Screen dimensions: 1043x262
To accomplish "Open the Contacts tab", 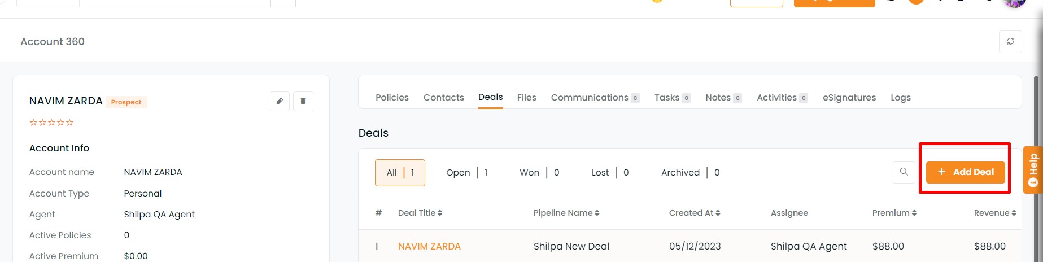I will click(444, 98).
